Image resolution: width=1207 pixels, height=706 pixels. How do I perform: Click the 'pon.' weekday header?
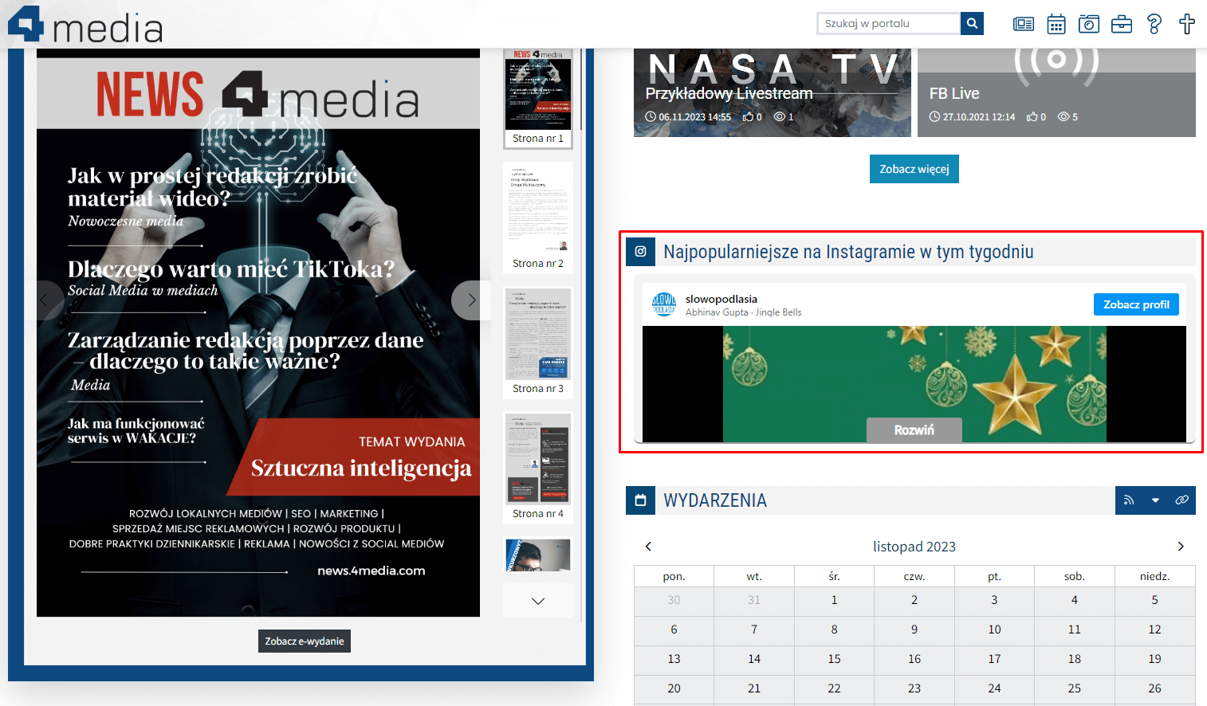tap(674, 576)
